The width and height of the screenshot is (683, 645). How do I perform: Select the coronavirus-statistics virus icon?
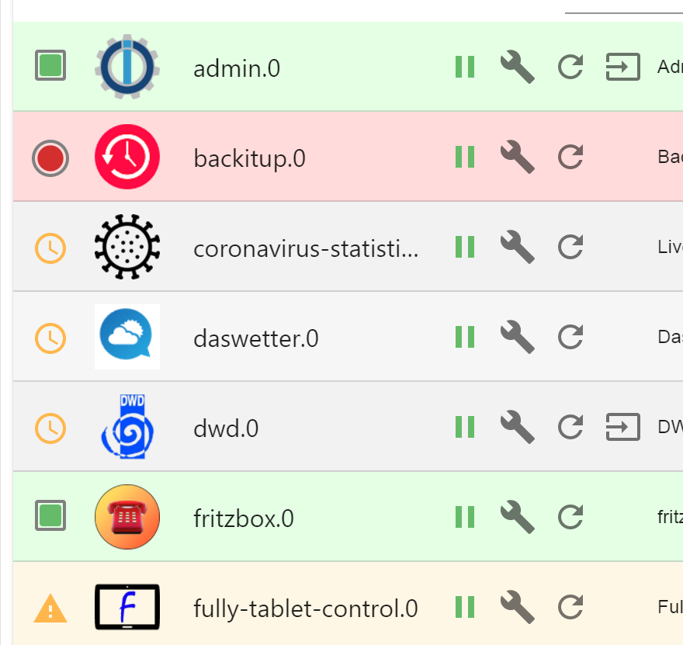(x=127, y=247)
